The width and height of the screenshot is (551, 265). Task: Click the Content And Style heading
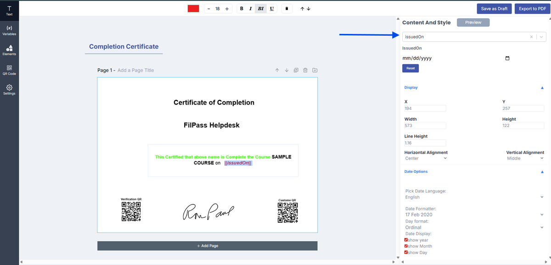(x=426, y=22)
